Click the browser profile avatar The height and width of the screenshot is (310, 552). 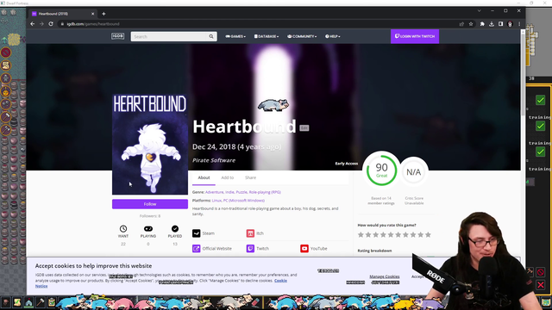[x=510, y=24]
